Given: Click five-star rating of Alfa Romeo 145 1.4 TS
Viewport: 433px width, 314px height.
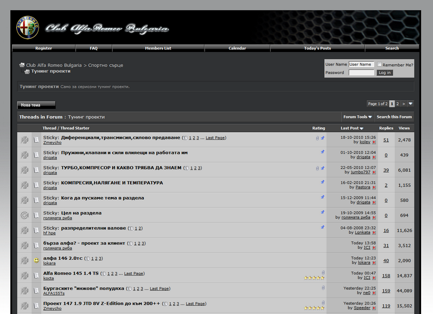Looking at the screenshot, I should coord(314,278).
